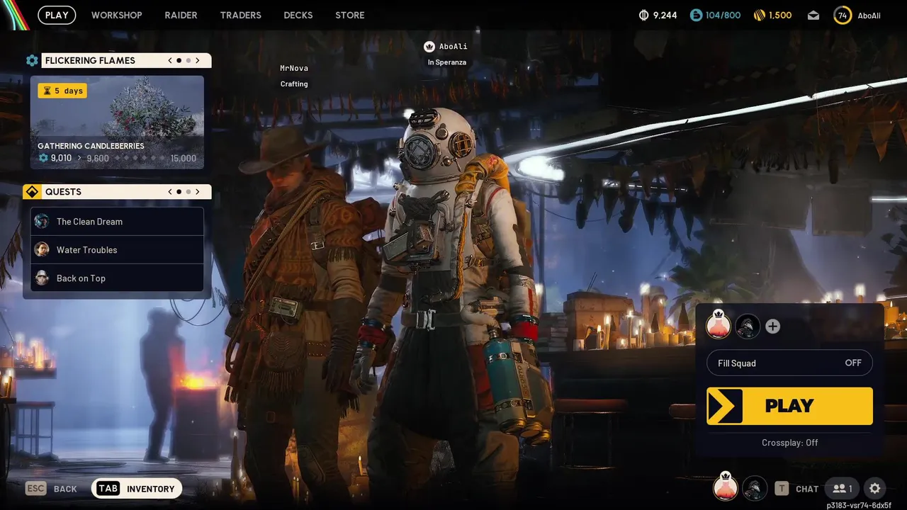This screenshot has width=907, height=510.
Task: Add a squad member with the plus icon
Action: [773, 327]
